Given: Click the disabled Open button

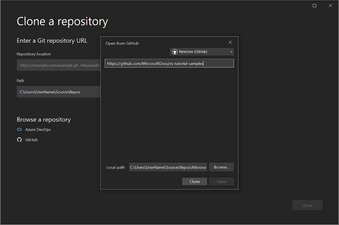Looking at the screenshot, I should click(221, 181).
